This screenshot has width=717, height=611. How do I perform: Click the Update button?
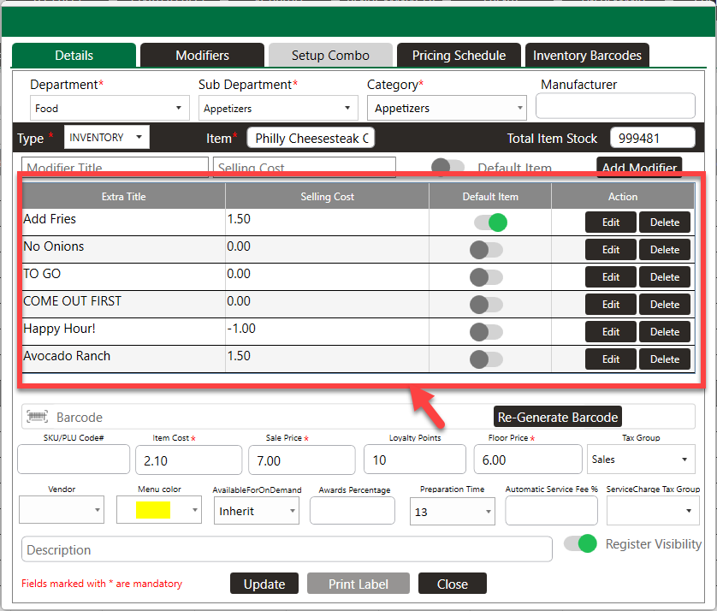tap(264, 584)
